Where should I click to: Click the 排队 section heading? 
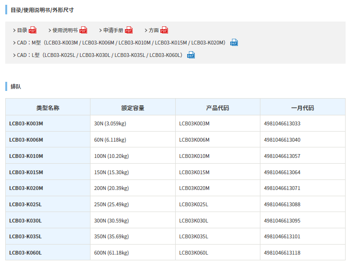click(16, 87)
